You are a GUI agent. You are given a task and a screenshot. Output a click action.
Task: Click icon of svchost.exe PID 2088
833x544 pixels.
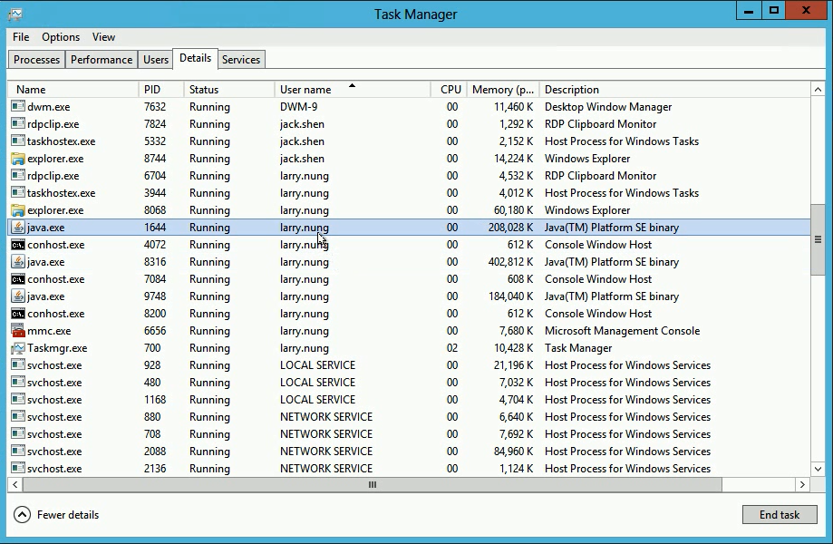point(18,451)
